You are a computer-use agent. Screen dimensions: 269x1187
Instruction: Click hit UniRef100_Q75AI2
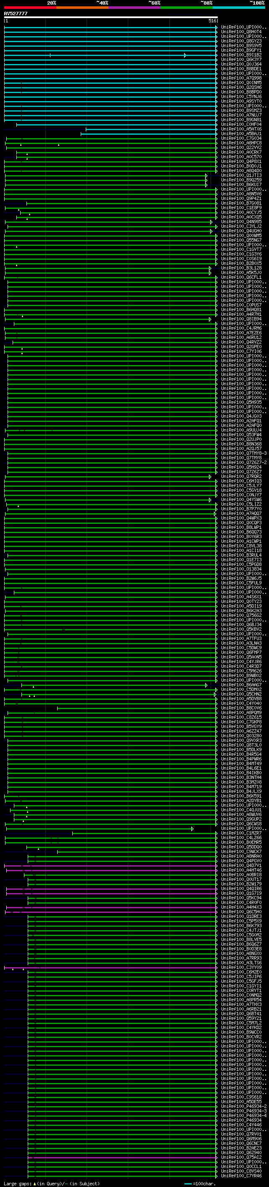(241, 1157)
